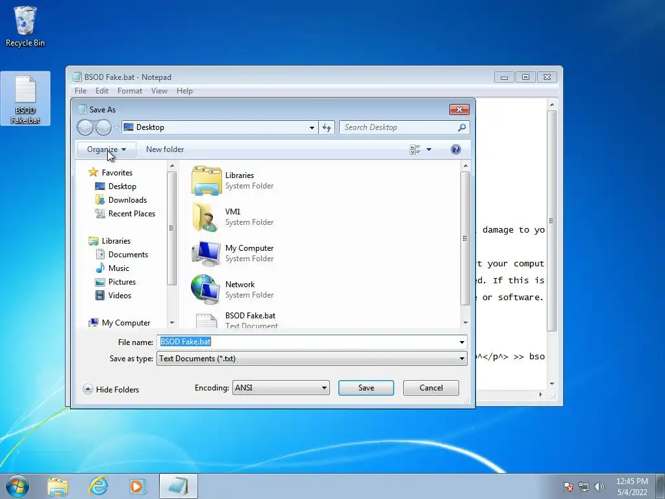This screenshot has width=665, height=499.
Task: Select the Network folder icon
Action: 206,289
